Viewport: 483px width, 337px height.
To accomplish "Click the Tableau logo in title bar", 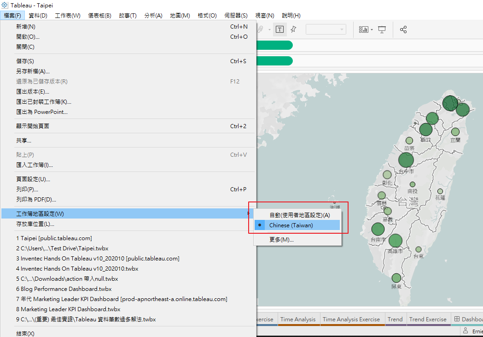I will click(x=4, y=5).
